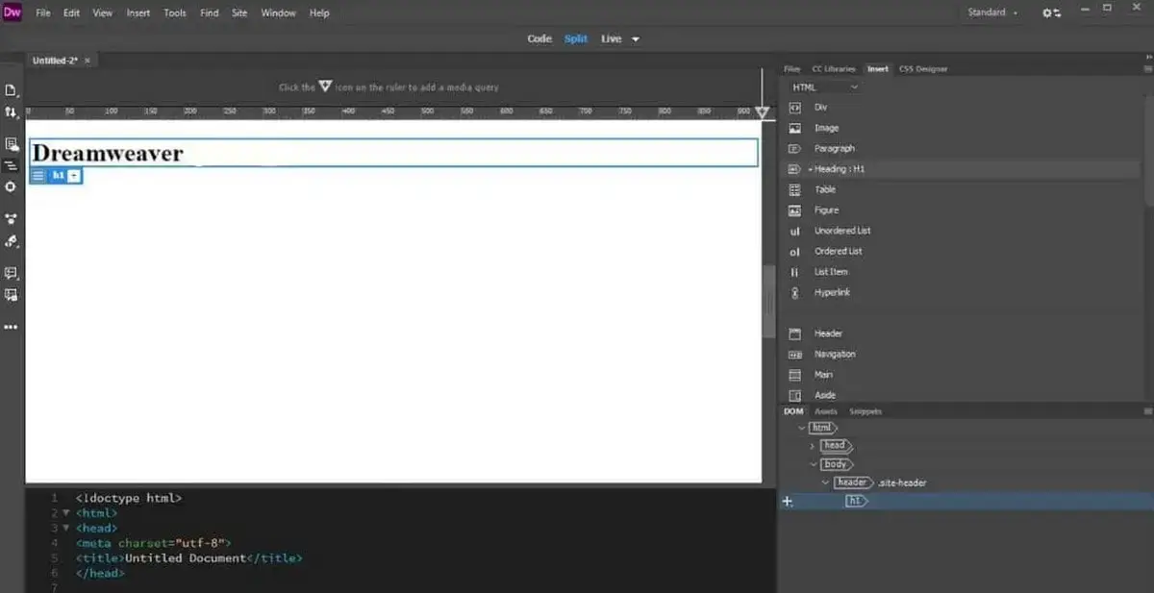Click the Paragraph insert icon
Viewport: 1154px width, 593px height.
click(794, 149)
